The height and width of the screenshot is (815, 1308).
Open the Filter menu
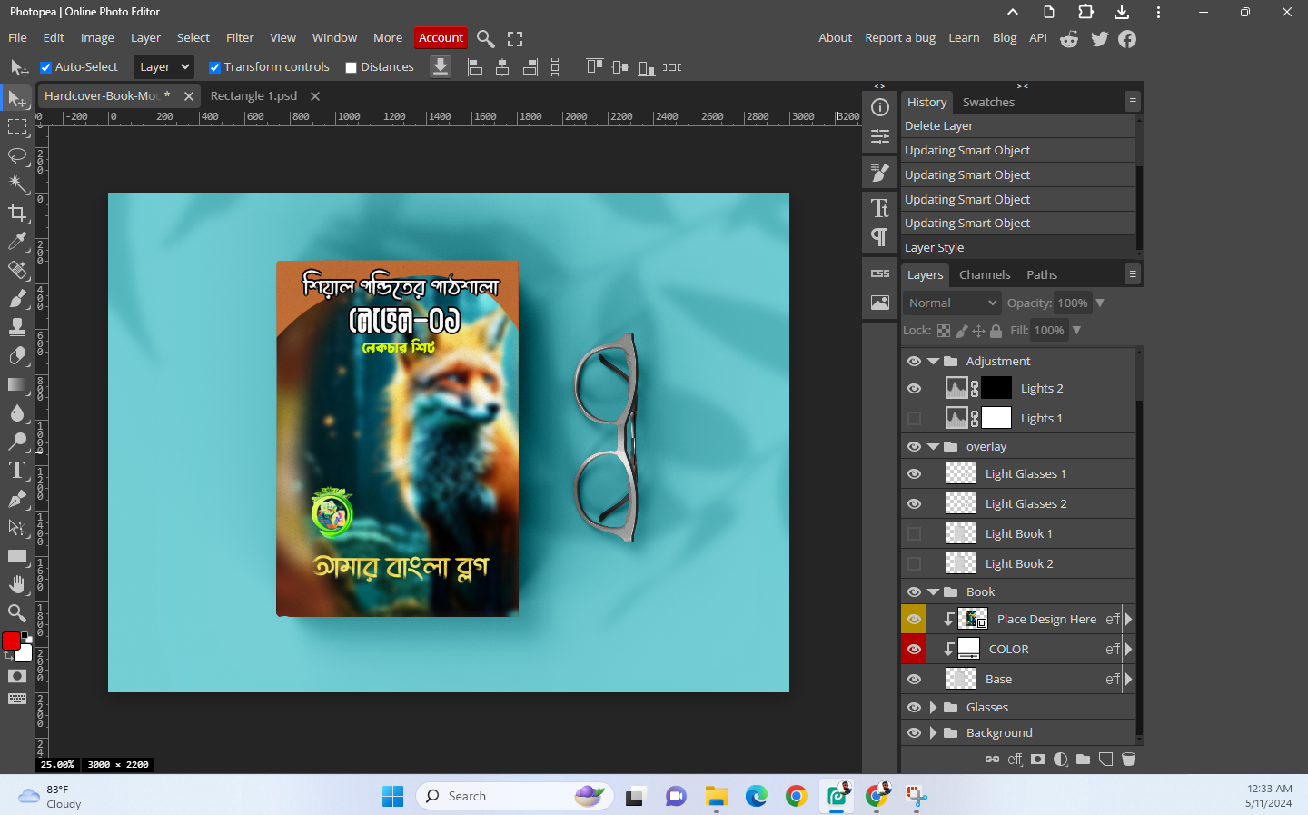click(x=240, y=38)
